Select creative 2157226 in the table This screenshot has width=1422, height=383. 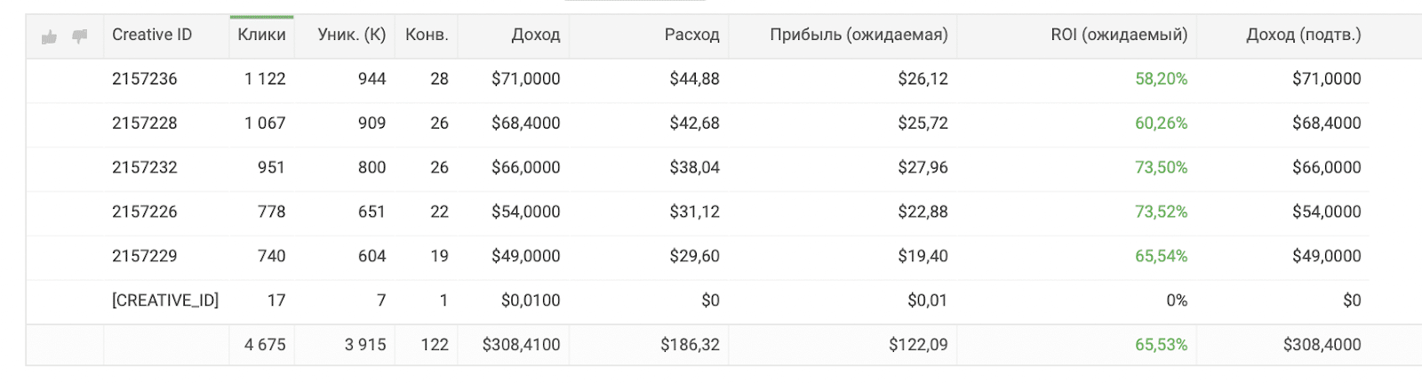pos(697,212)
